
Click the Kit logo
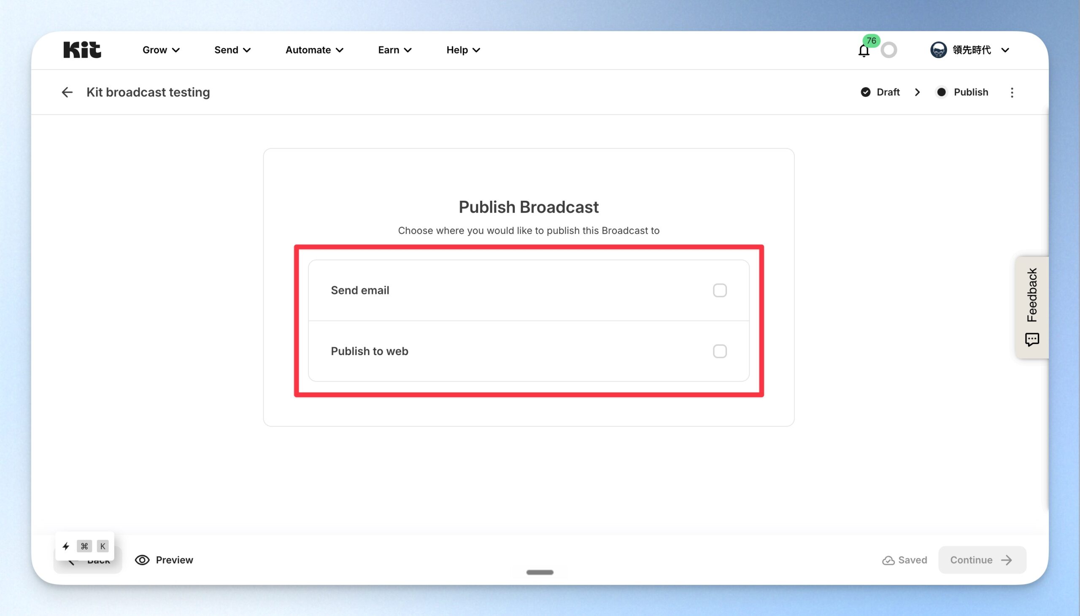[x=82, y=50]
